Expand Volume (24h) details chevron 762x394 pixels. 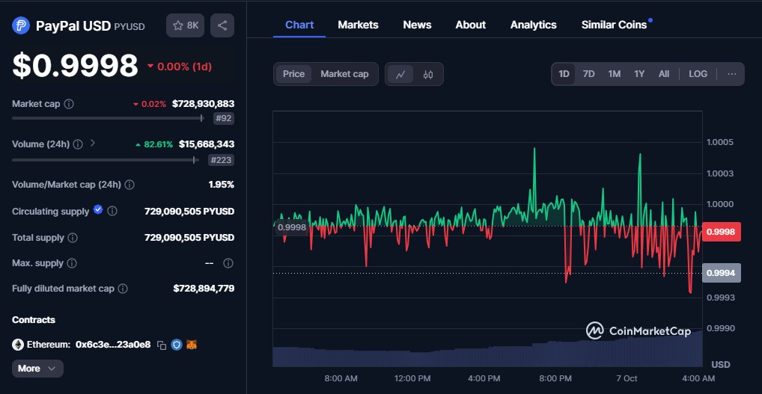tap(93, 144)
